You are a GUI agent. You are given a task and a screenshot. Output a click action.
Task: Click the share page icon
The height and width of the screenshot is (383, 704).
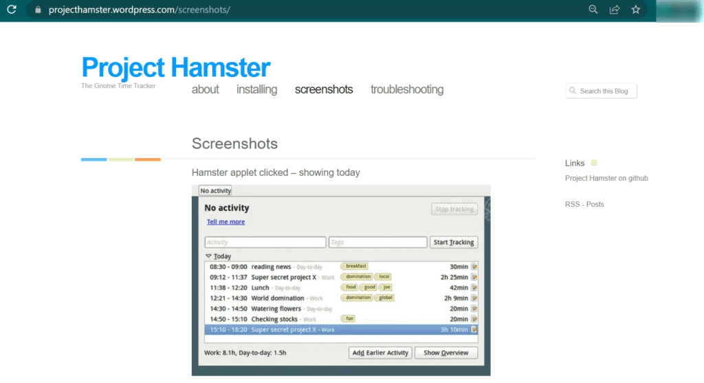(614, 10)
